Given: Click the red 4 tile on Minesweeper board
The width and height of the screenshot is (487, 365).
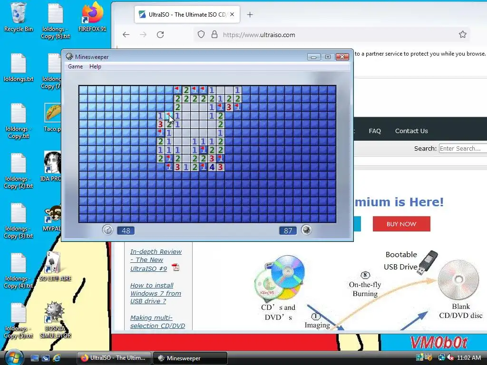Looking at the screenshot, I should (x=212, y=167).
